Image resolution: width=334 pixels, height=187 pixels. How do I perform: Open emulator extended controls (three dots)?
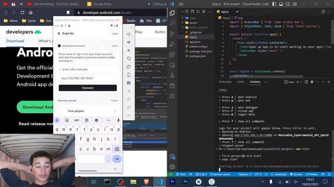(129, 115)
